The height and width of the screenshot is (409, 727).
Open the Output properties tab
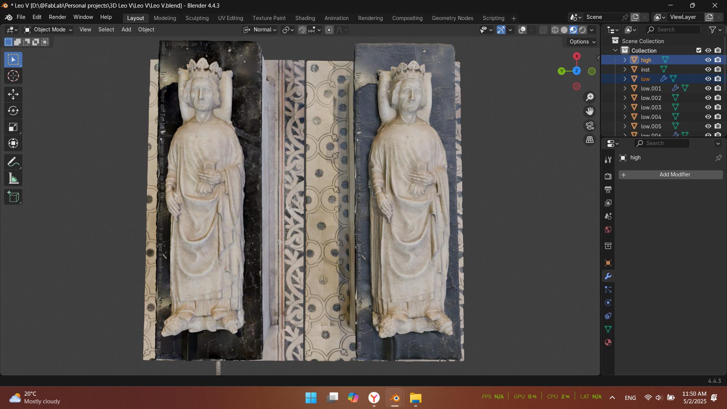pos(608,189)
